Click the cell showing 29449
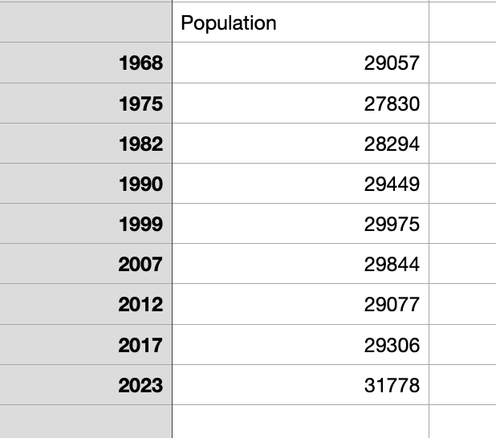This screenshot has width=496, height=438. click(x=300, y=184)
